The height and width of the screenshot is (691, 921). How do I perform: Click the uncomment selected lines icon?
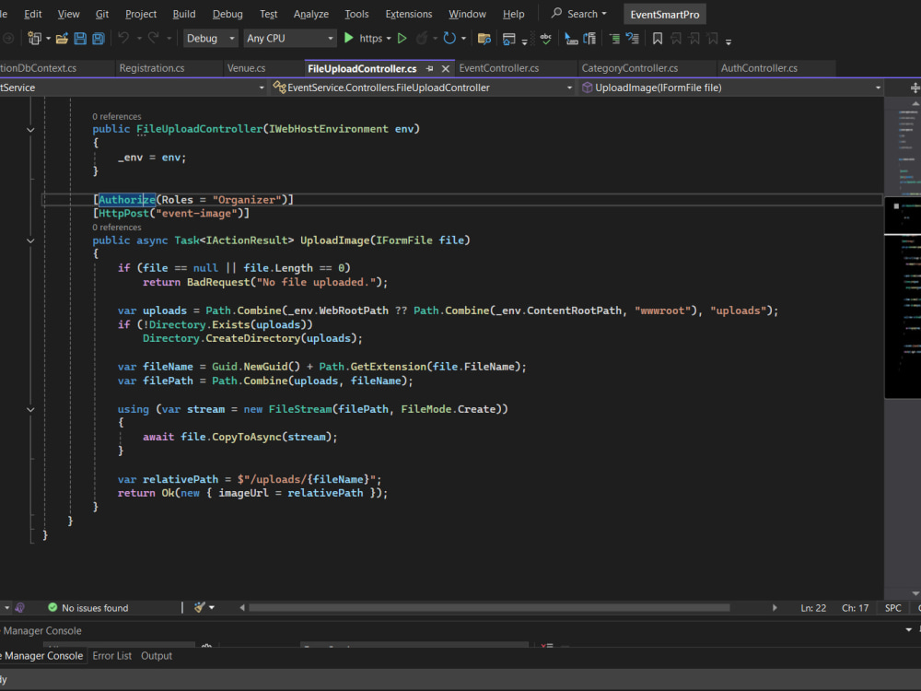click(x=633, y=39)
